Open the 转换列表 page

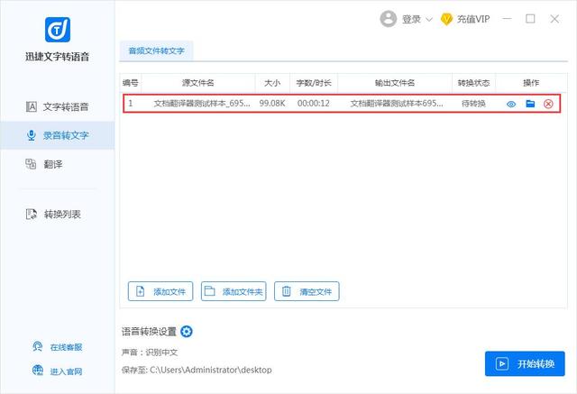(58, 214)
